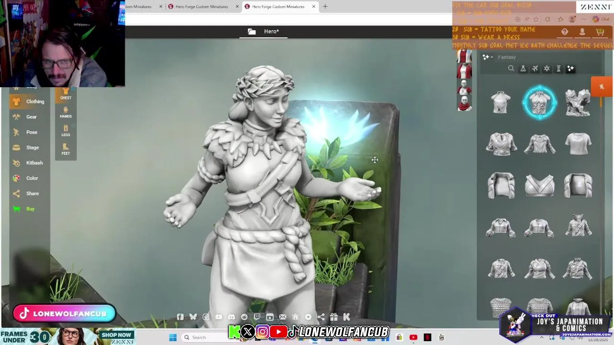Viewport: 614px width, 345px height.
Task: Expand the genre sparkle dropdown beside Fantasy
Action: click(488, 57)
